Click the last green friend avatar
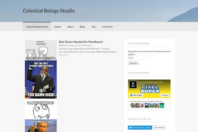 tap(162, 105)
